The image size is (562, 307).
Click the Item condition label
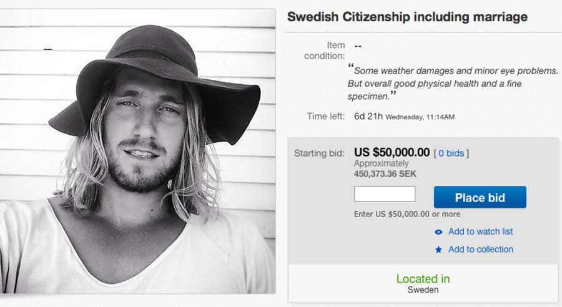(x=325, y=51)
